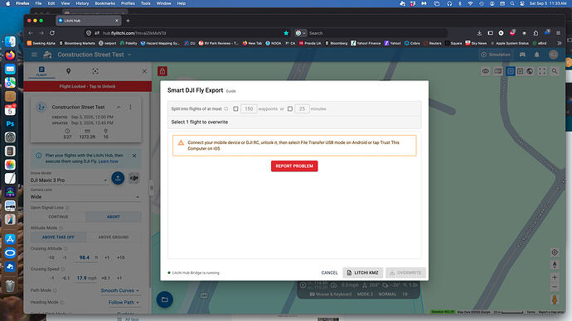Open the map search magnifier
The height and width of the screenshot is (321, 572).
(555, 71)
